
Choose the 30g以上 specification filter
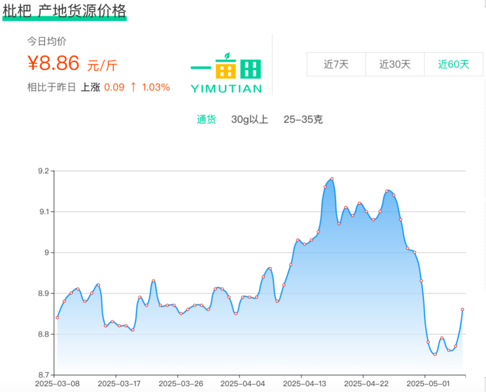pos(249,119)
